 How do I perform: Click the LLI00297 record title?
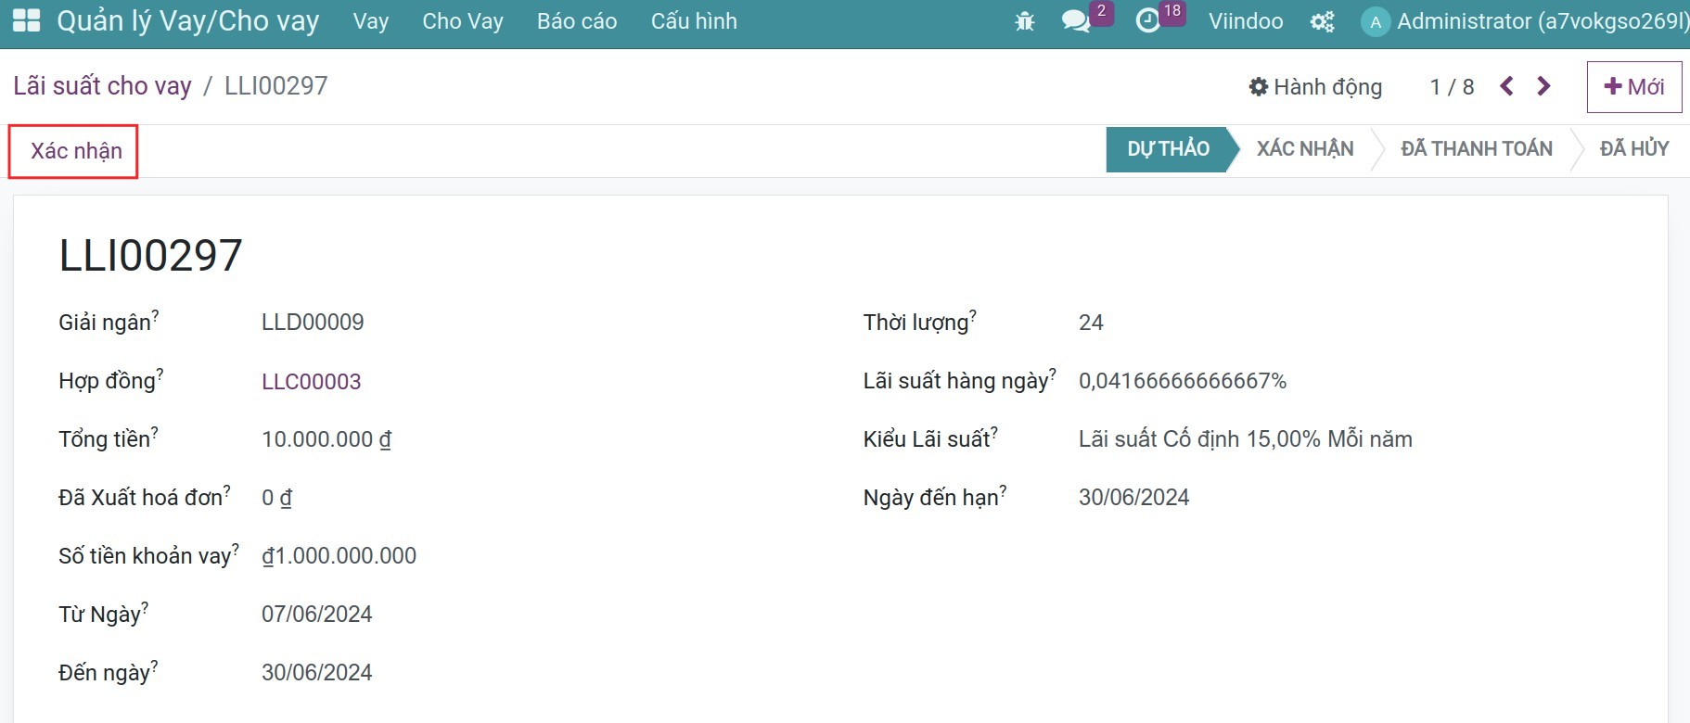coord(150,255)
